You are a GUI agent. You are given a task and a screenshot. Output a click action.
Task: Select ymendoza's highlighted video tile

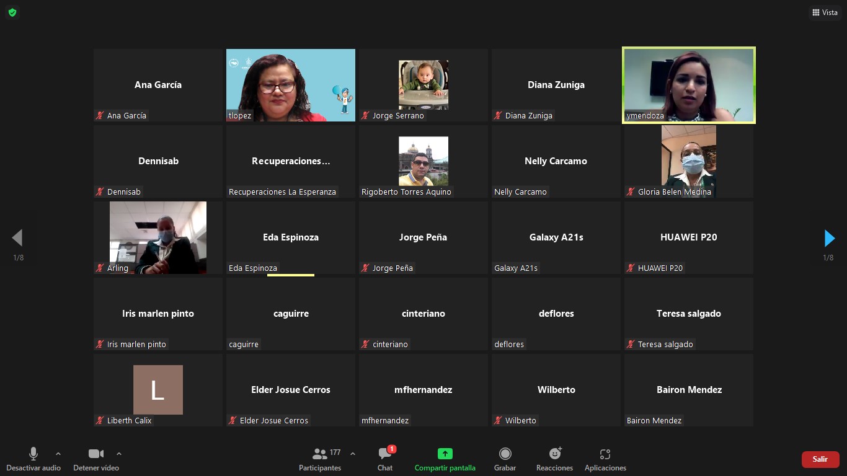click(688, 86)
